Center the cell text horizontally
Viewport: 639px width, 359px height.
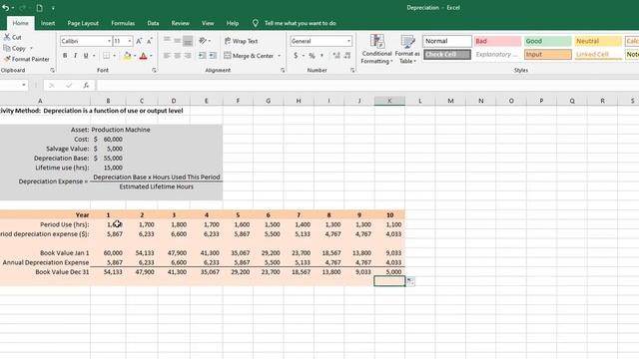pyautogui.click(x=178, y=56)
